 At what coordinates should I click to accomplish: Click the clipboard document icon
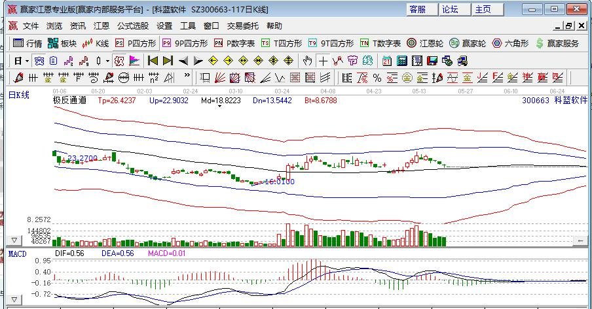pyautogui.click(x=53, y=61)
